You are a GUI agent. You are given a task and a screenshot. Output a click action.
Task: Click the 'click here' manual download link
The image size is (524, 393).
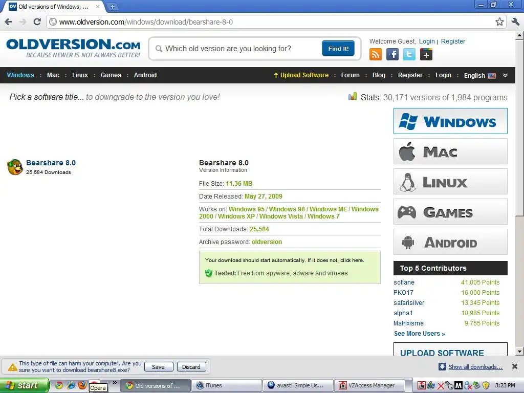pyautogui.click(x=352, y=260)
